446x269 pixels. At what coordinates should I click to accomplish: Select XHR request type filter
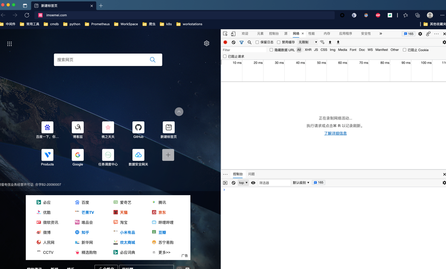click(308, 50)
